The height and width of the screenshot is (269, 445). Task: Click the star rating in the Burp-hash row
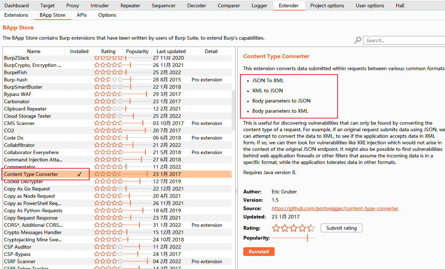pos(108,80)
